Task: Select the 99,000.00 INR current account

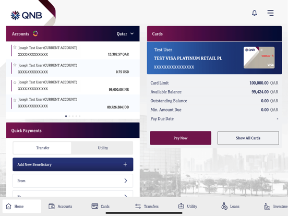Action: coord(73,86)
